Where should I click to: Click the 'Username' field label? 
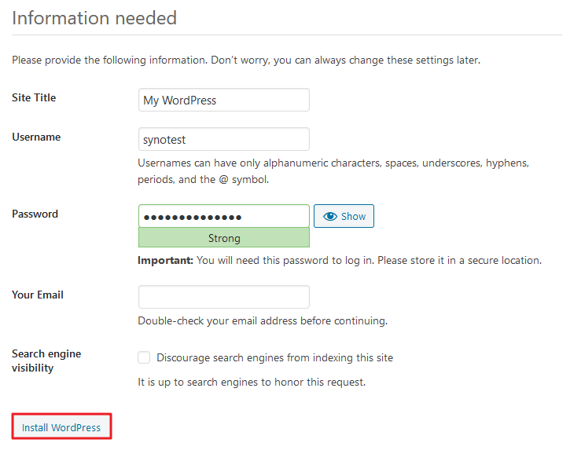pyautogui.click(x=36, y=137)
